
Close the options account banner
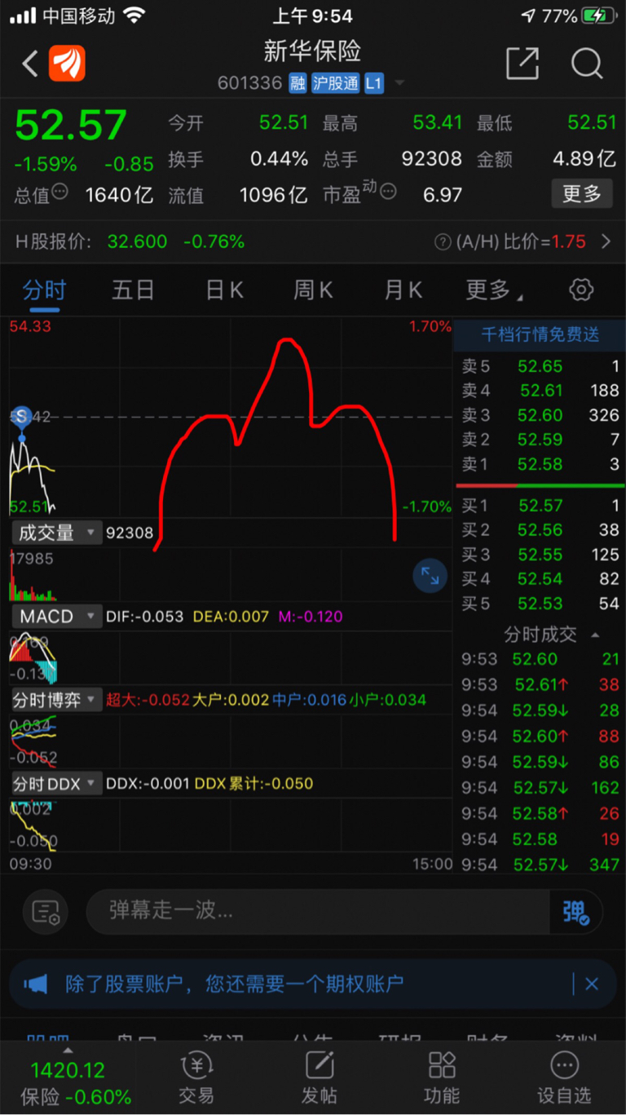[592, 984]
